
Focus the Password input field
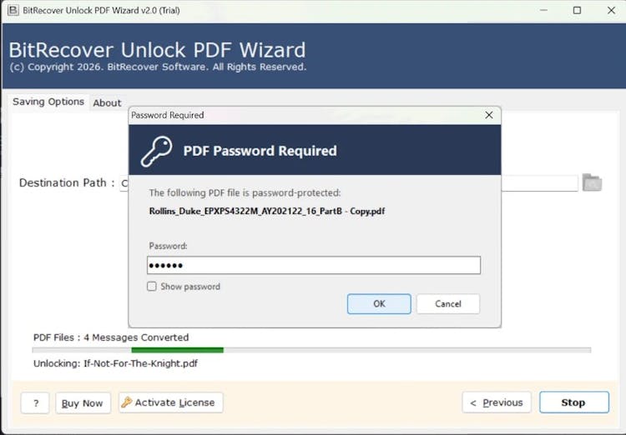(314, 265)
